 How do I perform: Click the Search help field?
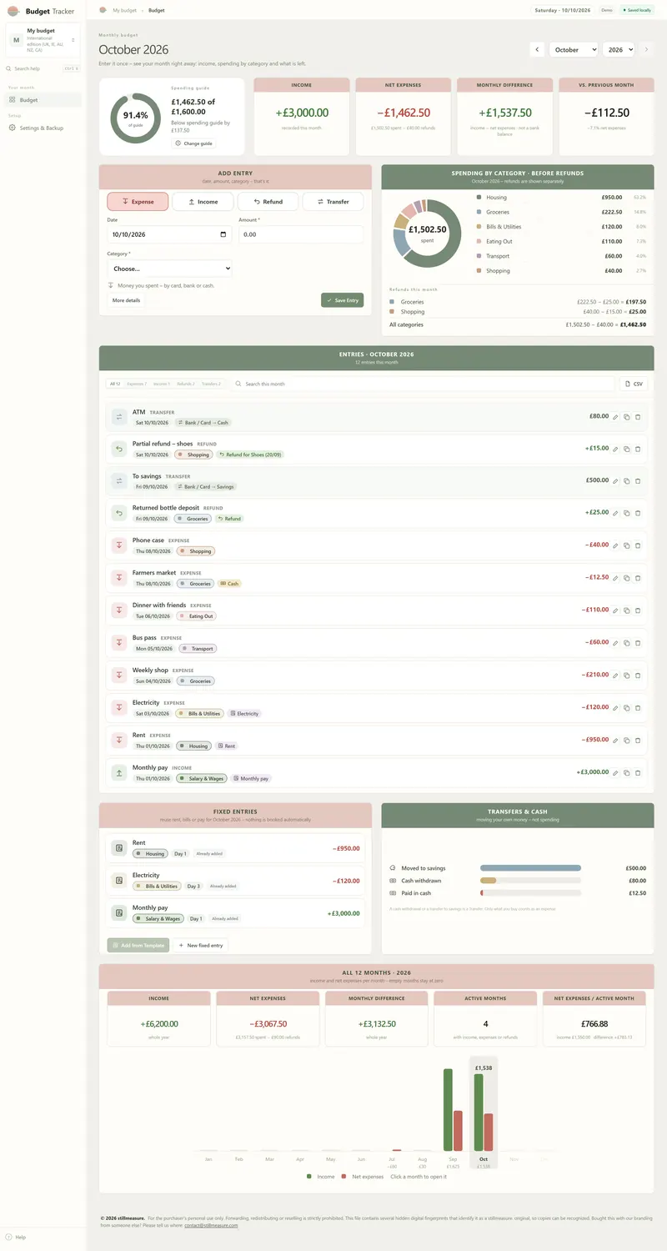pyautogui.click(x=43, y=68)
